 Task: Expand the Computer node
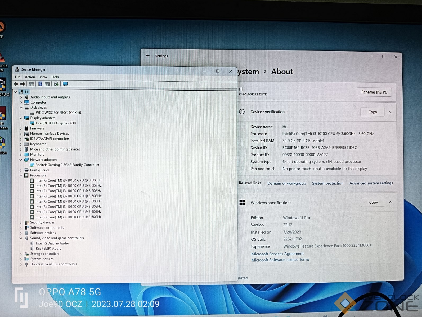click(x=21, y=102)
